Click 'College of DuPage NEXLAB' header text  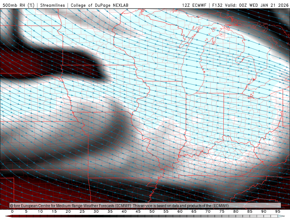point(99,5)
